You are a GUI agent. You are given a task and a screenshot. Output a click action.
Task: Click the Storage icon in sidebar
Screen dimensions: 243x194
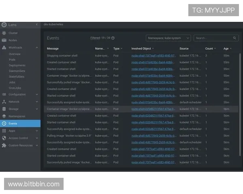pos(4,109)
